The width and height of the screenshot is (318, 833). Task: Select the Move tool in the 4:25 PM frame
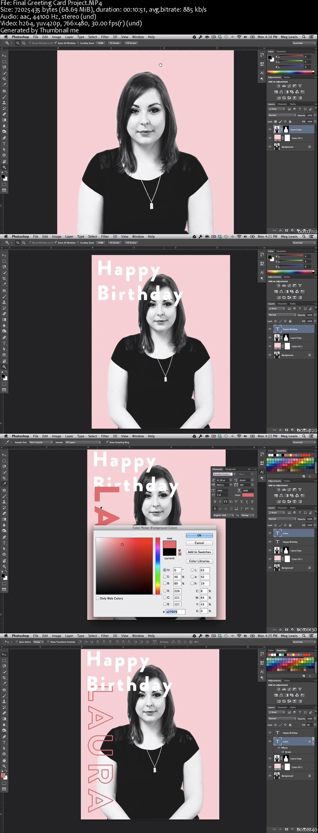(5, 654)
